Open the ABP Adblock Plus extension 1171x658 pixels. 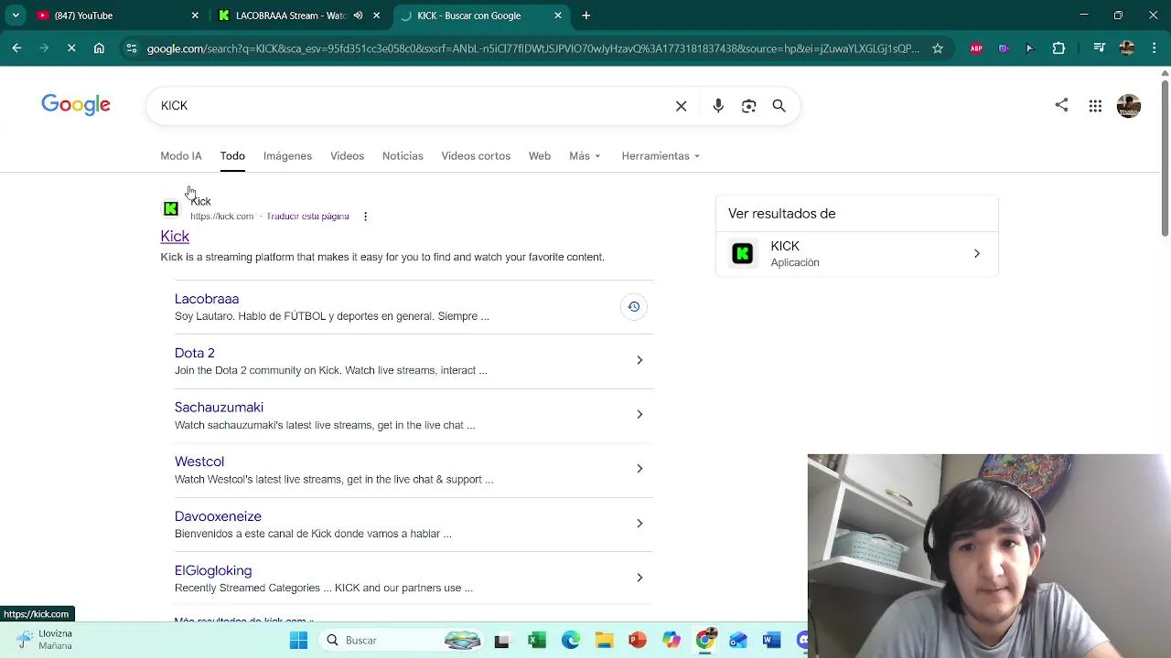pyautogui.click(x=976, y=48)
